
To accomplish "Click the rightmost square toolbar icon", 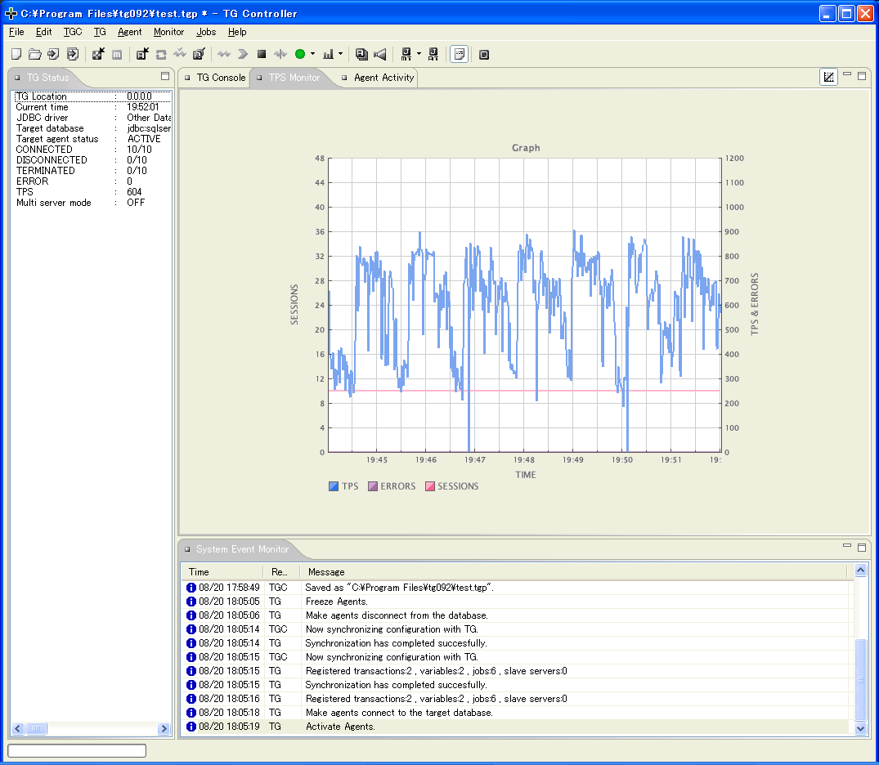I will pyautogui.click(x=484, y=54).
